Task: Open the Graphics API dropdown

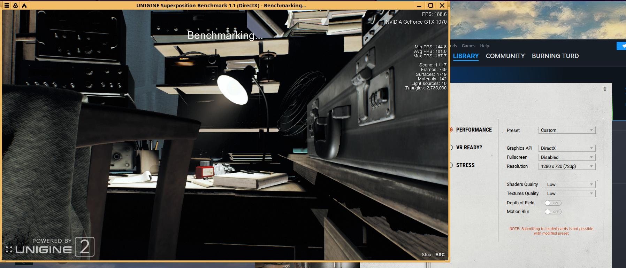Action: point(567,148)
